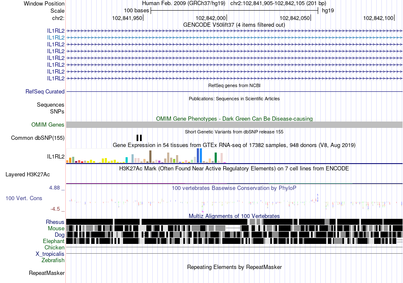Click the 102,841,950 ruler coordinate

click(x=127, y=18)
